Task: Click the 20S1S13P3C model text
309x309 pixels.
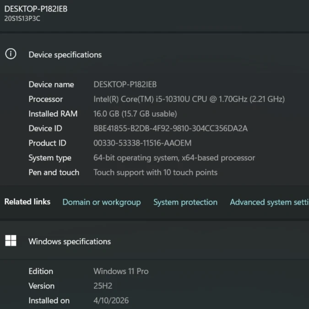Action: tap(22, 19)
